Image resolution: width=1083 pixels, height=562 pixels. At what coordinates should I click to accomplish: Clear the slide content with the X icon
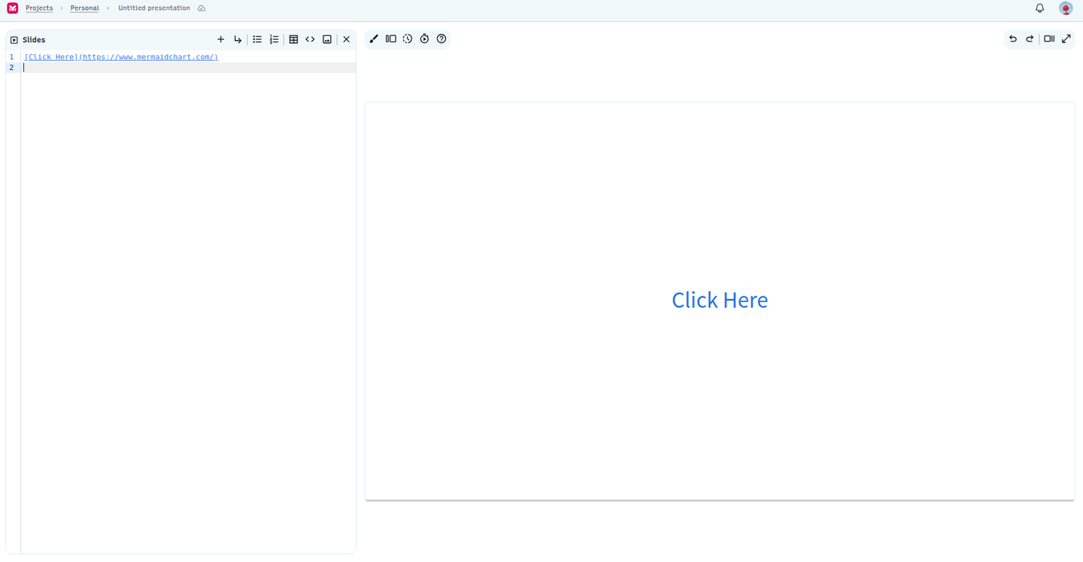[x=346, y=39]
